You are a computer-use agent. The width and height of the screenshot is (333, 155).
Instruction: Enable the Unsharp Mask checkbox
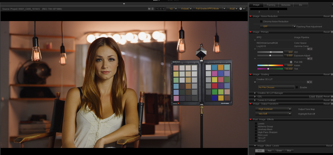tap(256, 129)
